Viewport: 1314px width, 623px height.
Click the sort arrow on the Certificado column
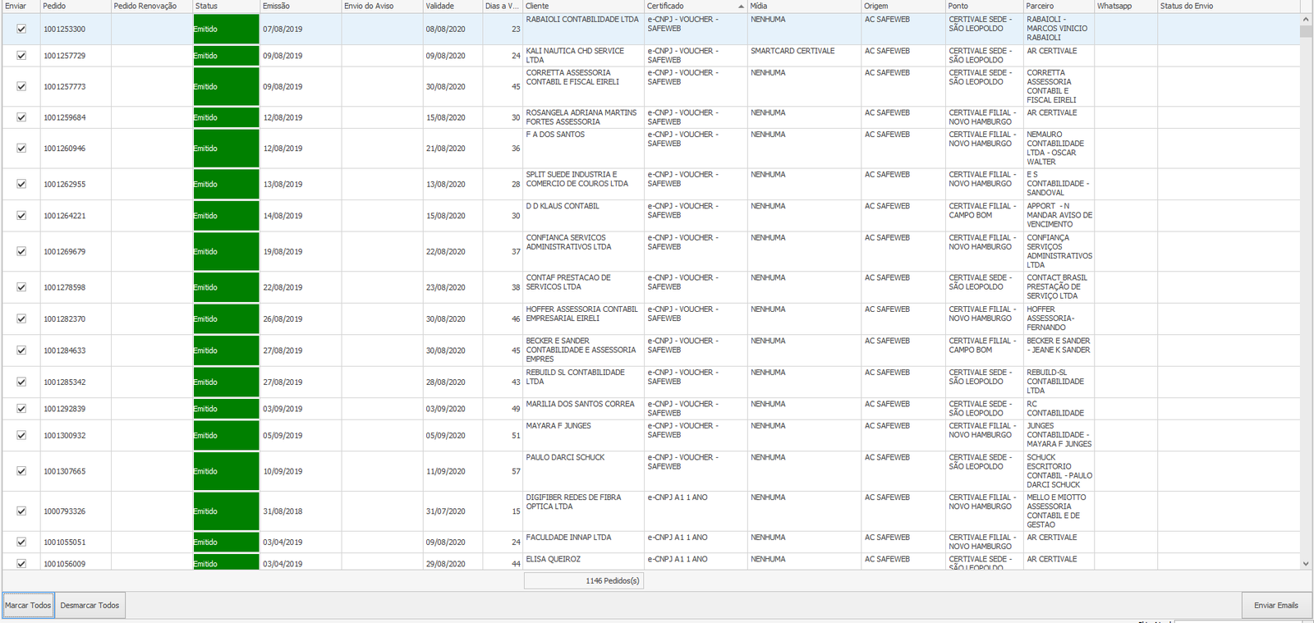pos(741,7)
